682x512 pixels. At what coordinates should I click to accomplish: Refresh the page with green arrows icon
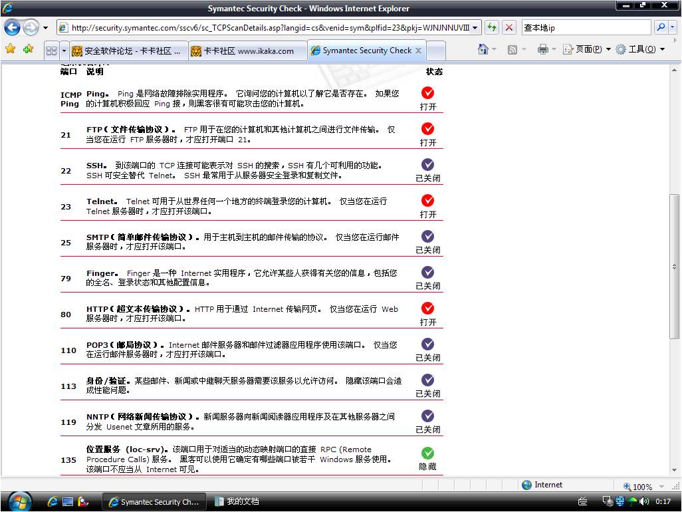[491, 28]
